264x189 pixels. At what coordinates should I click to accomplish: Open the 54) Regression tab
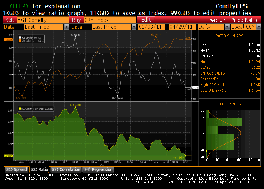[98, 170]
